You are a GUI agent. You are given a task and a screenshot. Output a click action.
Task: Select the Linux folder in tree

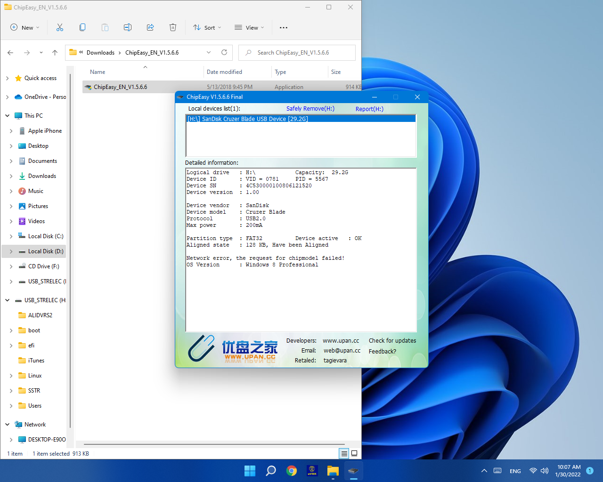click(x=35, y=376)
